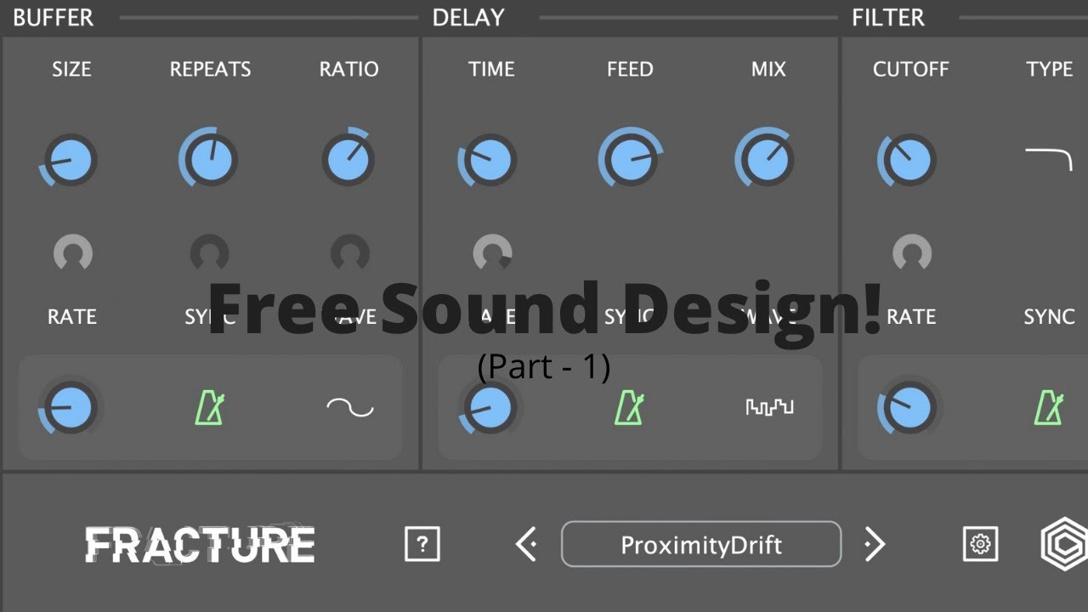Change the Delay LFO random step waveform

(769, 408)
